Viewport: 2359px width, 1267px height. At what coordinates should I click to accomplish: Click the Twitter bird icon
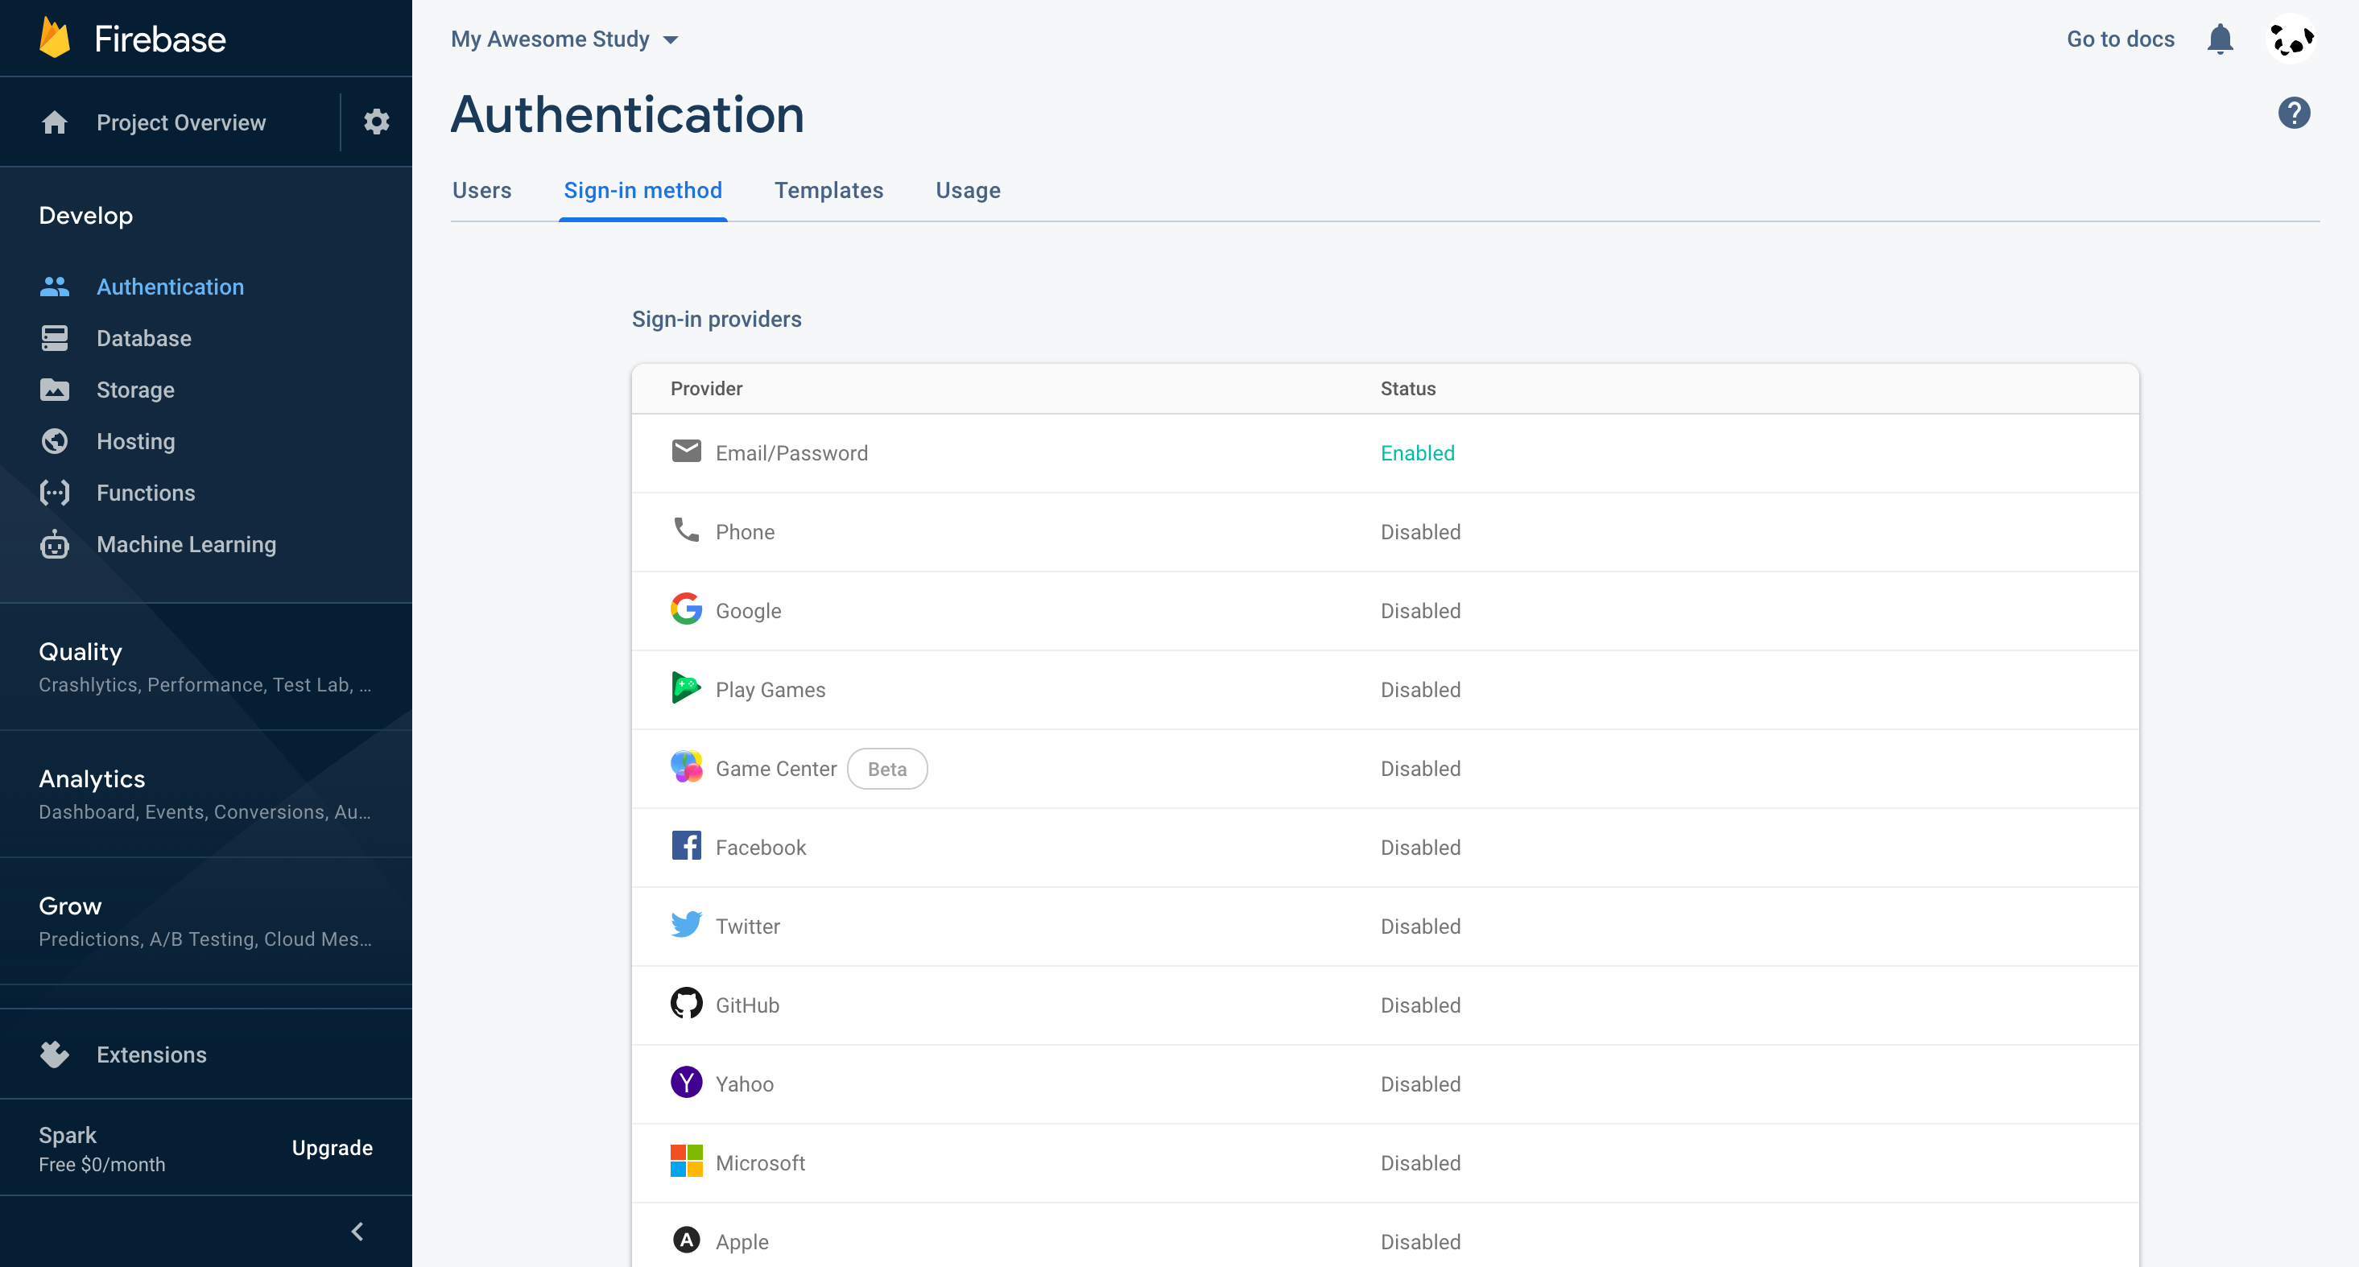coord(686,925)
